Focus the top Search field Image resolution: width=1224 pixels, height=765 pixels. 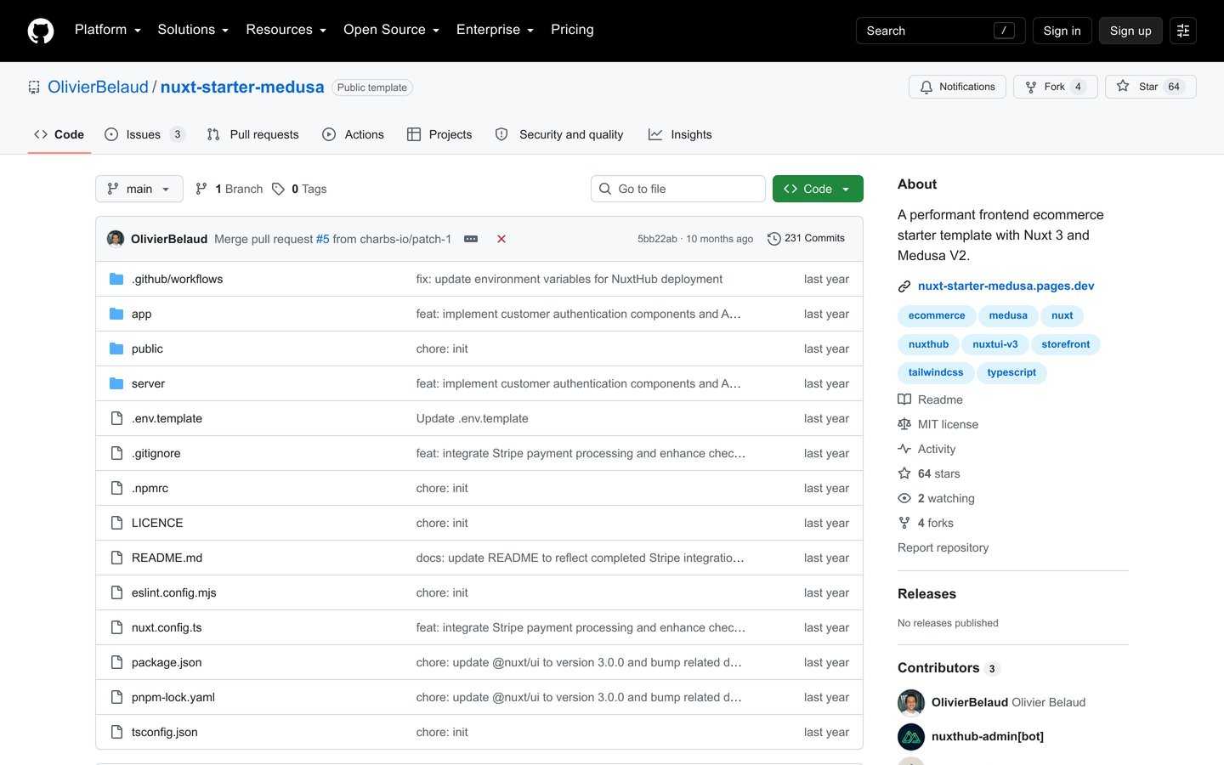[x=941, y=31]
